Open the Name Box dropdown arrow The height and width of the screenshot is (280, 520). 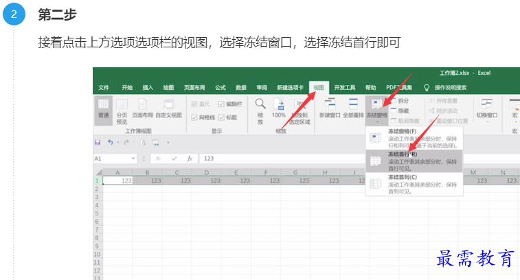[x=133, y=159]
